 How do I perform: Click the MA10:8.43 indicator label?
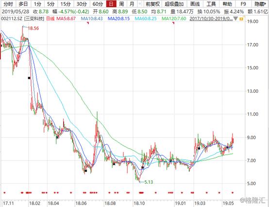coord(92,18)
